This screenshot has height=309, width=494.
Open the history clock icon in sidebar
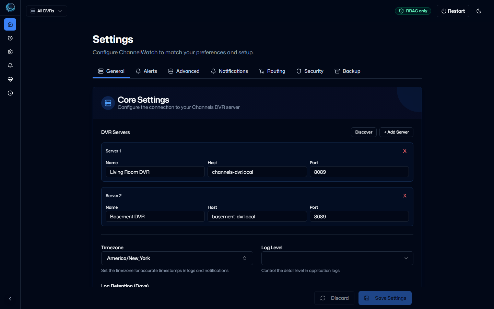click(10, 38)
